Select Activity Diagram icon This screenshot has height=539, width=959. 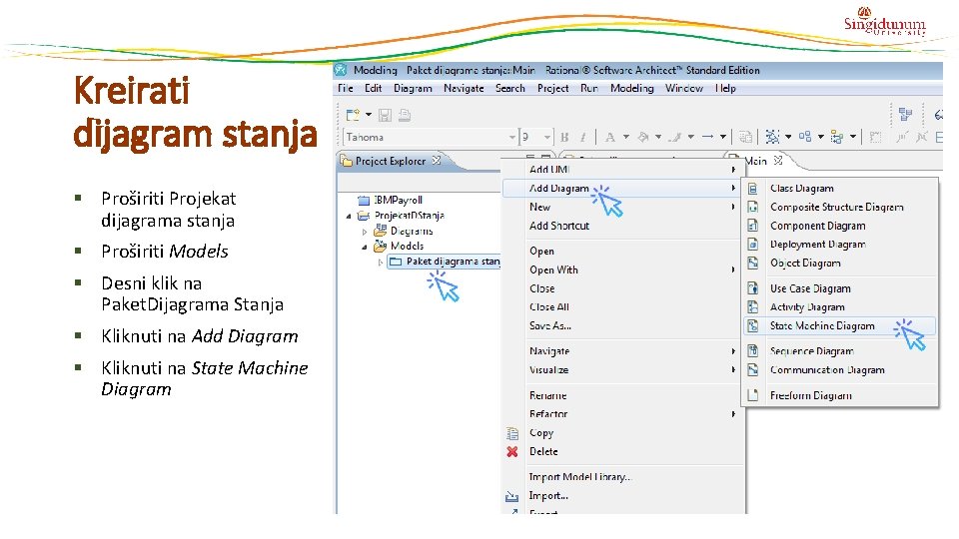pos(753,306)
